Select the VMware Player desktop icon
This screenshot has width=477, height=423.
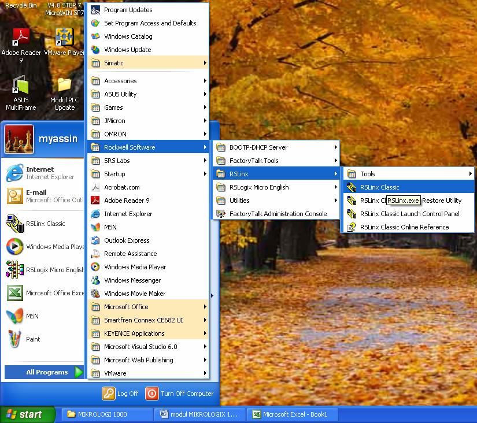point(64,42)
